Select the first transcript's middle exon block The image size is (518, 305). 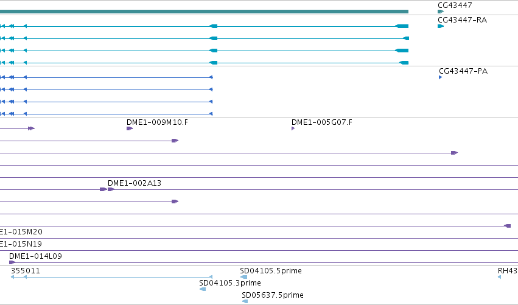pyautogui.click(x=214, y=26)
